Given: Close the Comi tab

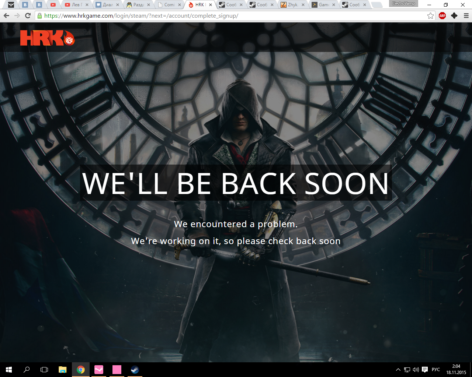Looking at the screenshot, I should coord(180,5).
